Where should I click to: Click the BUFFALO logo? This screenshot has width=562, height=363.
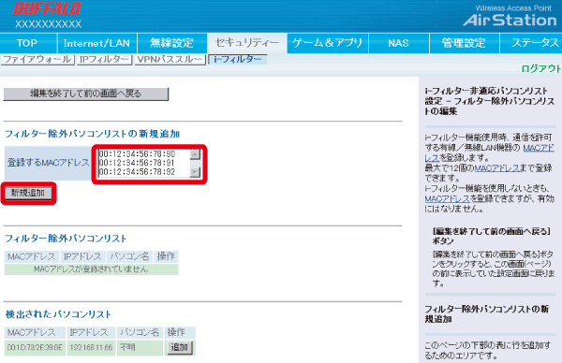[x=48, y=9]
